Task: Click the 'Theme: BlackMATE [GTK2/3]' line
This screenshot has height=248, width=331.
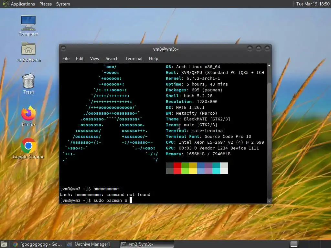Action: click(x=198, y=119)
